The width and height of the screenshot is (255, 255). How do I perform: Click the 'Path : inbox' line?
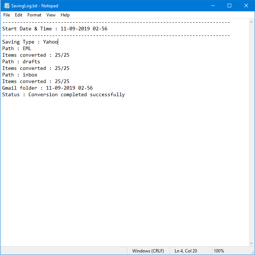tap(20, 75)
